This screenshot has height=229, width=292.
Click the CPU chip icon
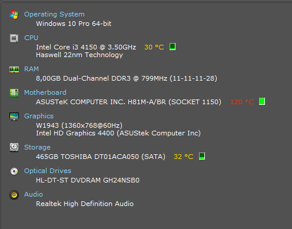(14, 38)
